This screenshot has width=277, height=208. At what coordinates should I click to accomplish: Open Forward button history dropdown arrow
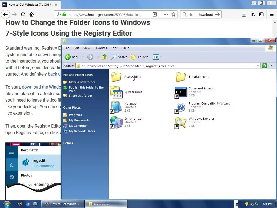click(98, 57)
